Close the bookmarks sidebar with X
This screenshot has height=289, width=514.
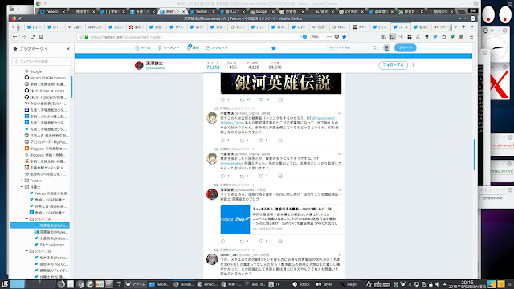point(68,48)
